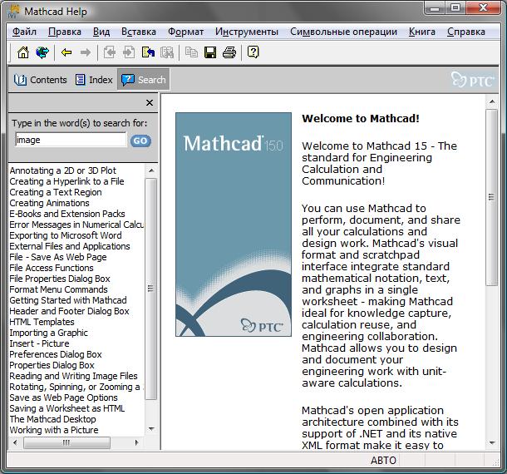The width and height of the screenshot is (507, 474).
Task: Open the Правка menu
Action: (x=65, y=32)
